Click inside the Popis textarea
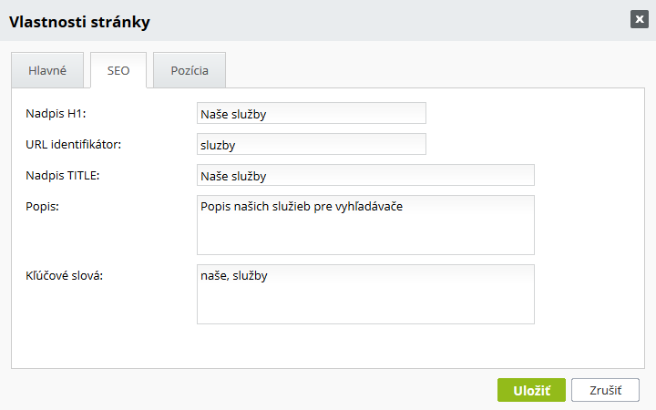The width and height of the screenshot is (656, 410). pos(364,233)
